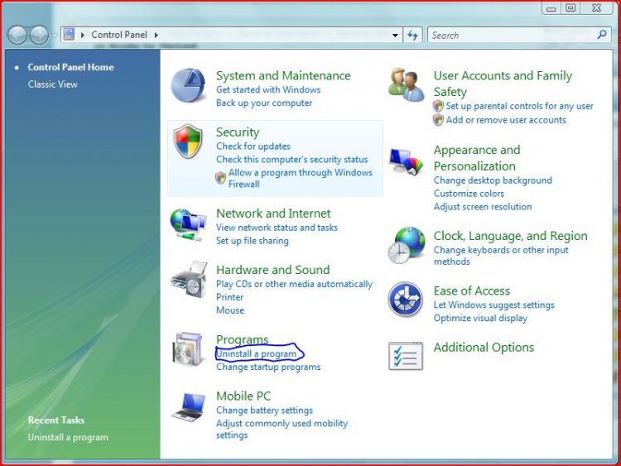This screenshot has width=621, height=466.
Task: Open Optimize visual display
Action: pyautogui.click(x=480, y=319)
